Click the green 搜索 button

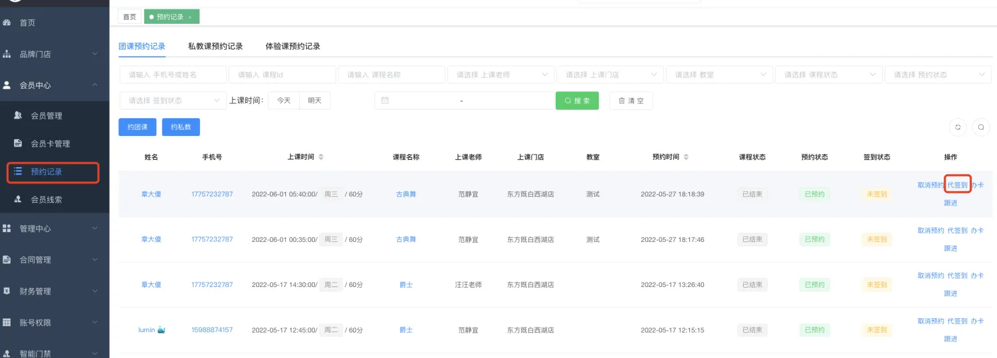[577, 101]
